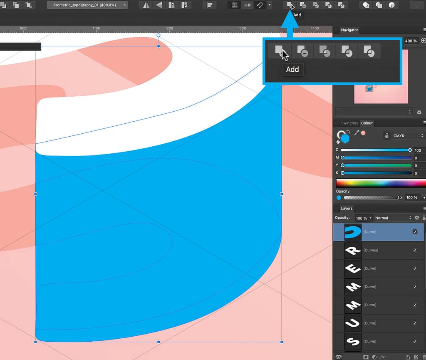Select the E Curve layer
426x360 pixels.
point(379,268)
